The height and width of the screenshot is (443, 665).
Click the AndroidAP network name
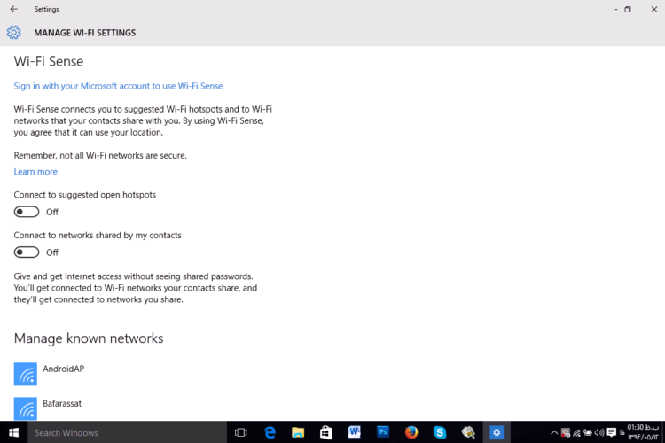click(x=63, y=369)
